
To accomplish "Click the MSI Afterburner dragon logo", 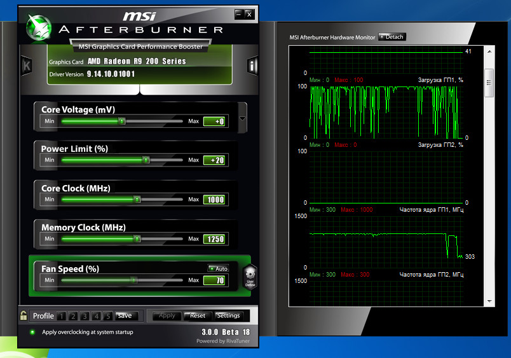I will 39,28.
